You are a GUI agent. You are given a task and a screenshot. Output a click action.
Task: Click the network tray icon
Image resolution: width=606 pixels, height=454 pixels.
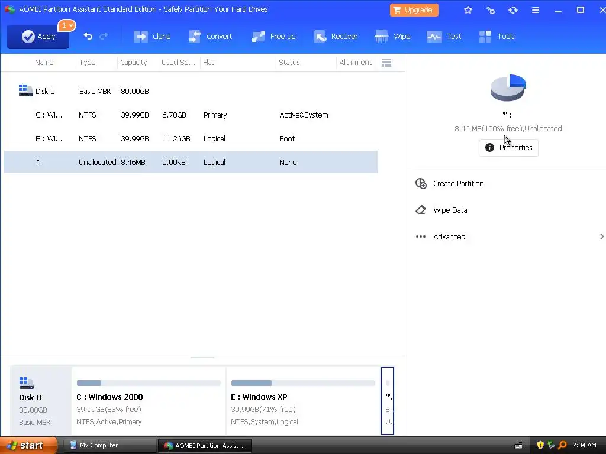pyautogui.click(x=551, y=445)
